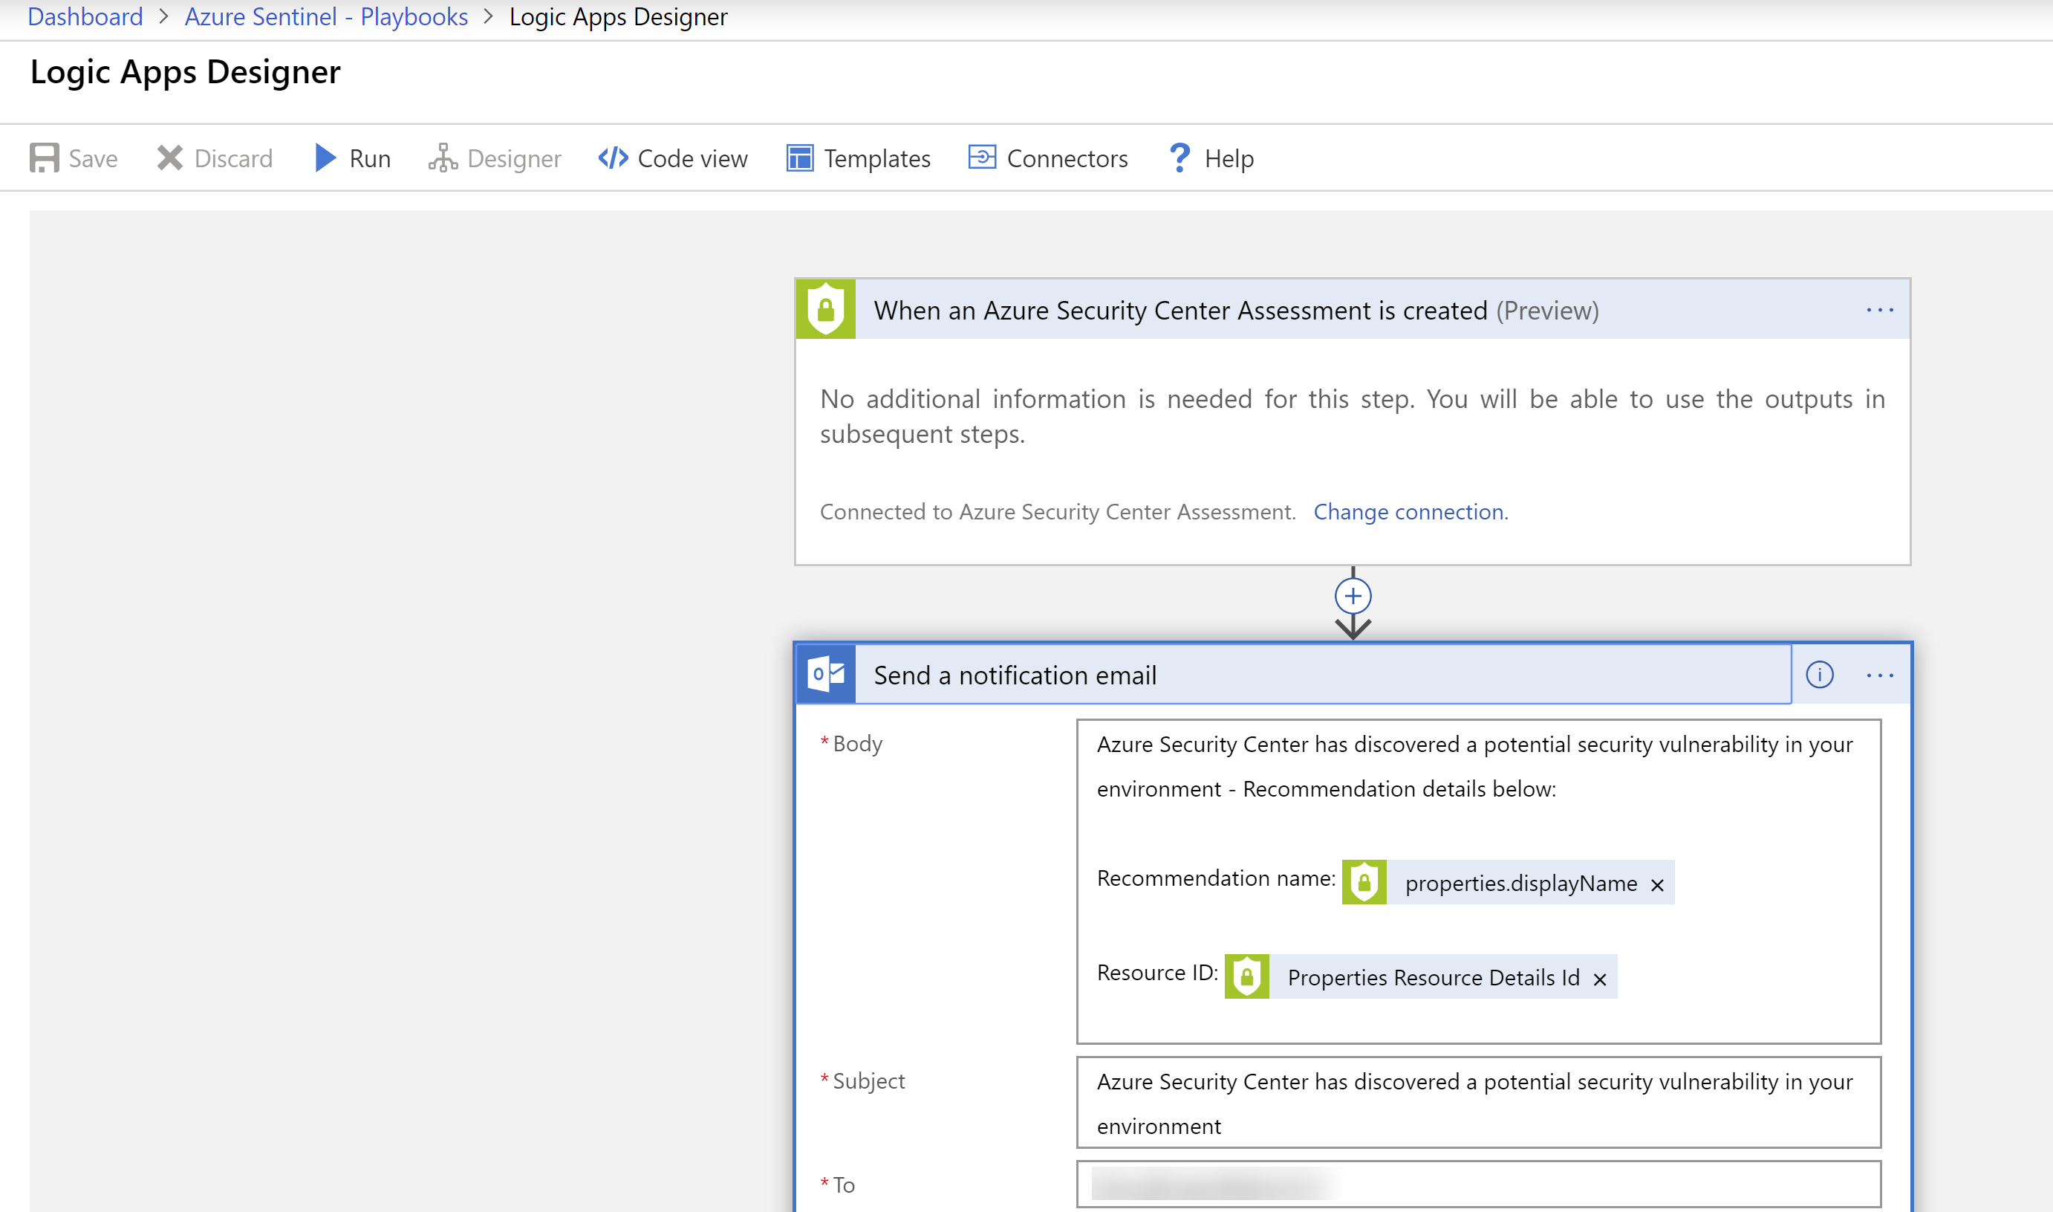Click the Designer hierarchy icon

pos(443,158)
